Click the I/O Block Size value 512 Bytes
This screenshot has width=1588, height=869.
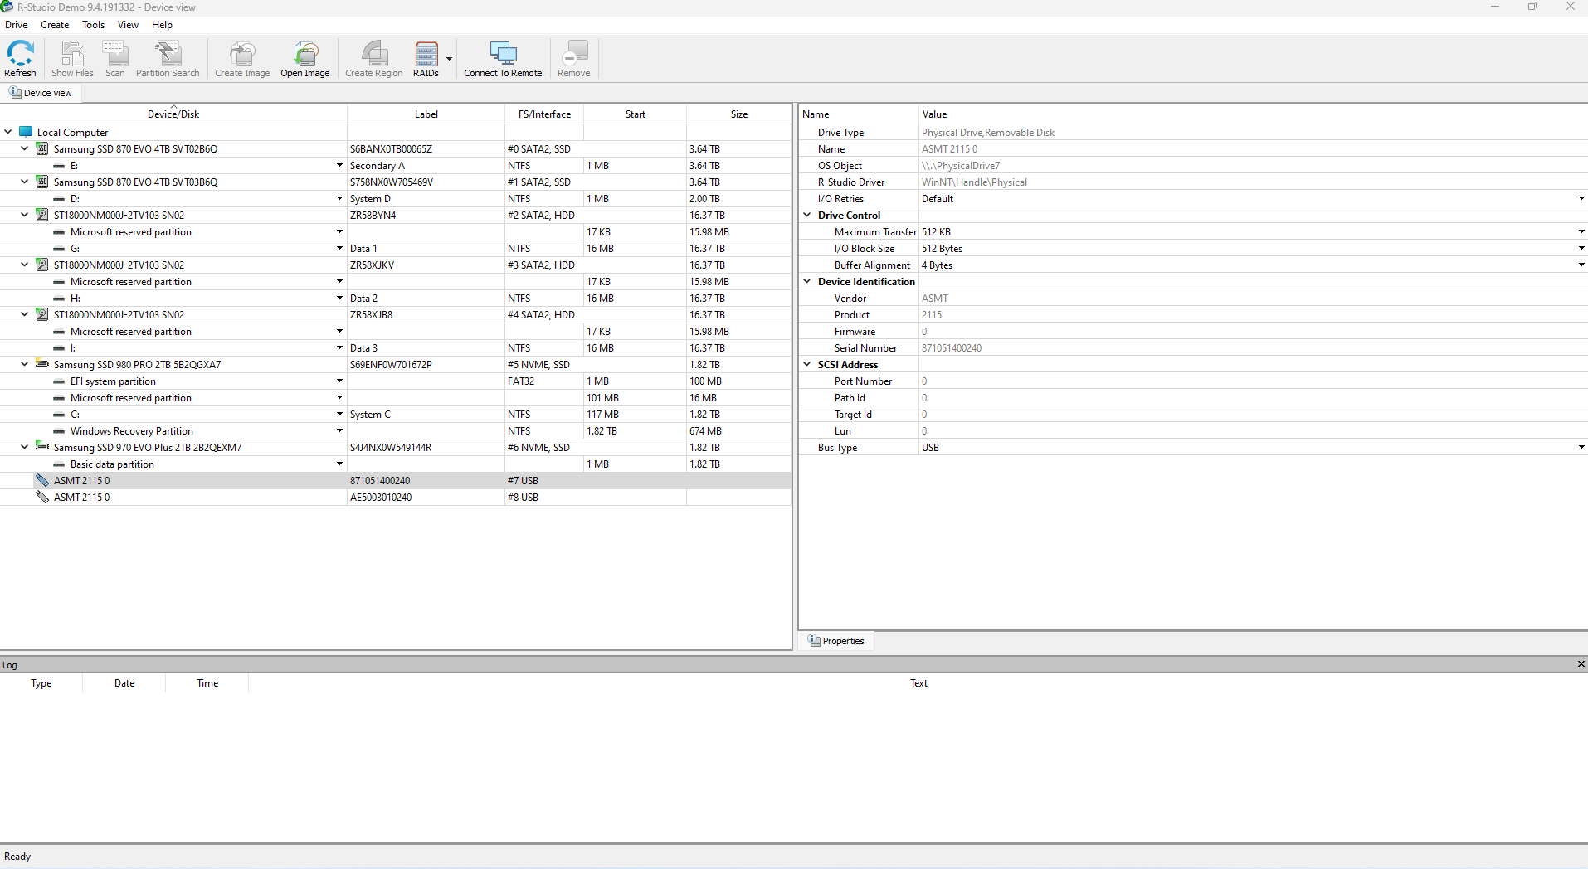(x=942, y=249)
